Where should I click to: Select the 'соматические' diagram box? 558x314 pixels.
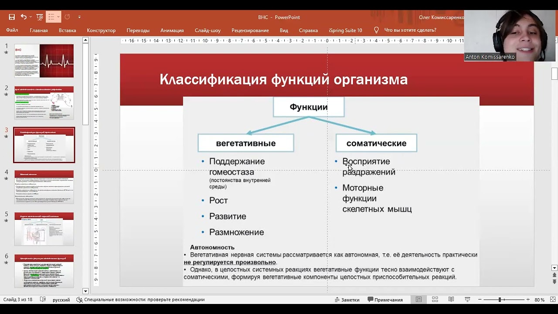(x=376, y=143)
